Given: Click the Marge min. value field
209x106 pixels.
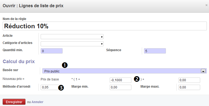Looking at the screenshot, I should click(x=120, y=87).
